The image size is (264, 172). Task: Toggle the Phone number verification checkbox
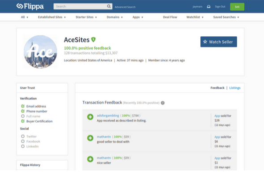[x=23, y=111]
